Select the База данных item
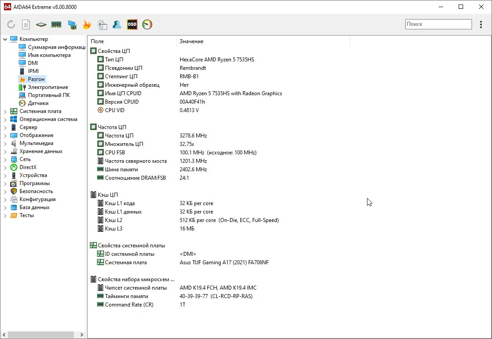 coord(30,207)
